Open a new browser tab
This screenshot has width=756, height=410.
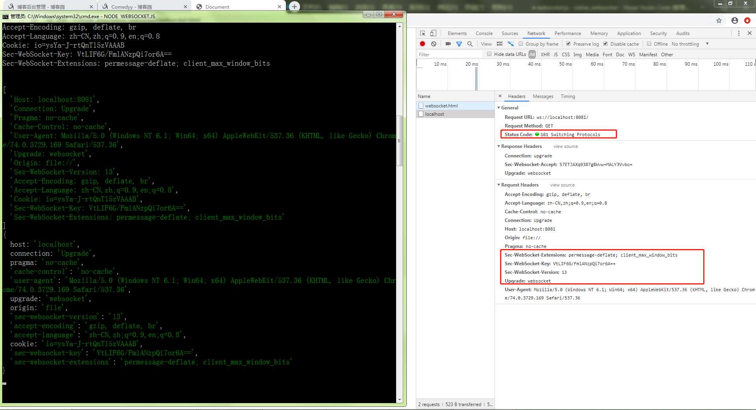tap(294, 6)
